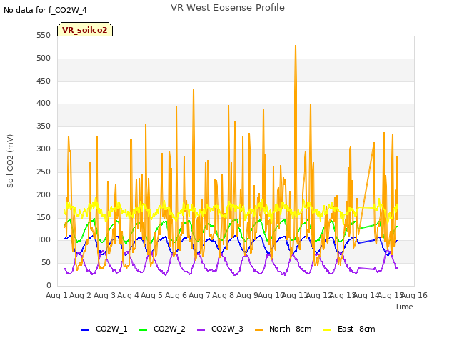
Task: Click the orange North -8cm legend swatch
Action: click(x=258, y=330)
